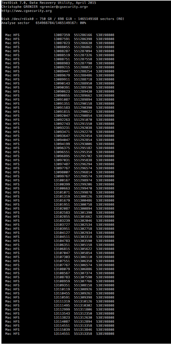Select Mac HFS row starting 13087359

coord(60,35)
